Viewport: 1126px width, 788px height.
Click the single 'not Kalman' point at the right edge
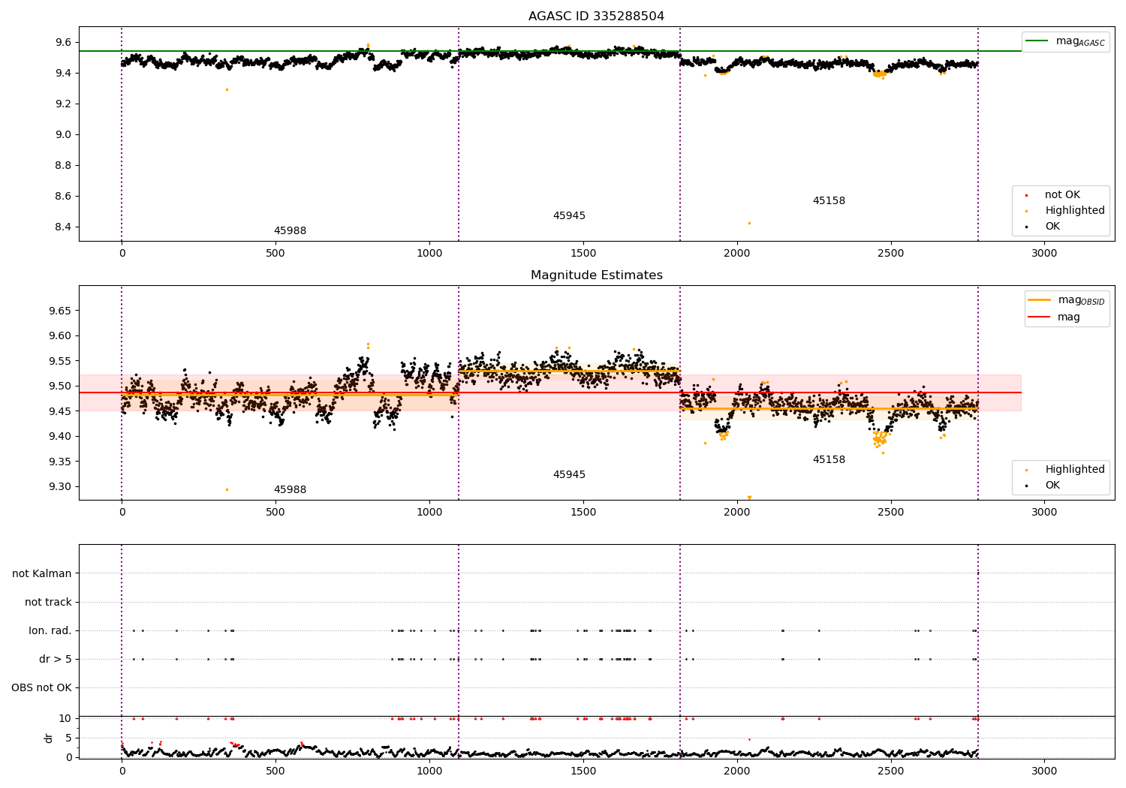977,573
